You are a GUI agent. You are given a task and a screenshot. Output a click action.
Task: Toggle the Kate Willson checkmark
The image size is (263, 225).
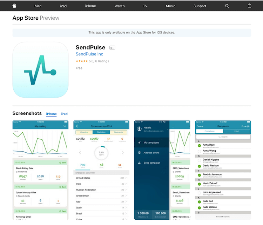pyautogui.click(x=199, y=208)
